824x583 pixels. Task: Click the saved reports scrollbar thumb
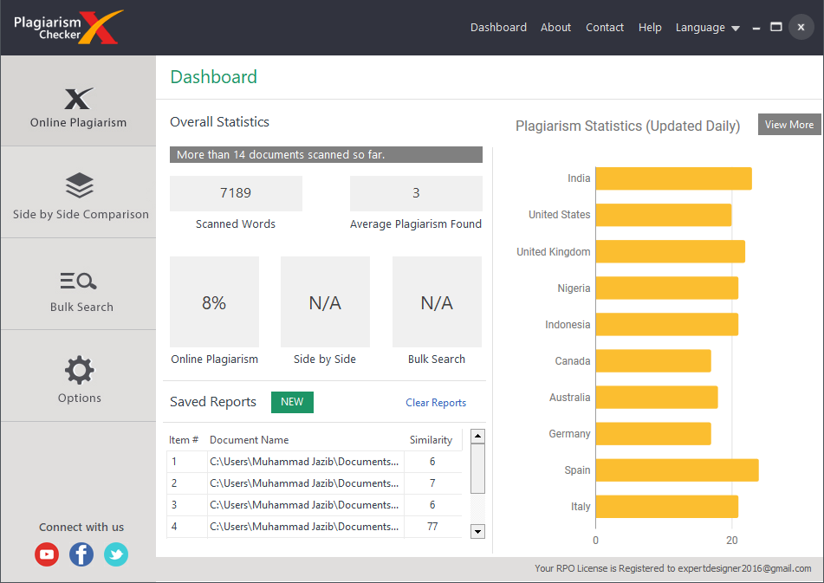pos(477,469)
